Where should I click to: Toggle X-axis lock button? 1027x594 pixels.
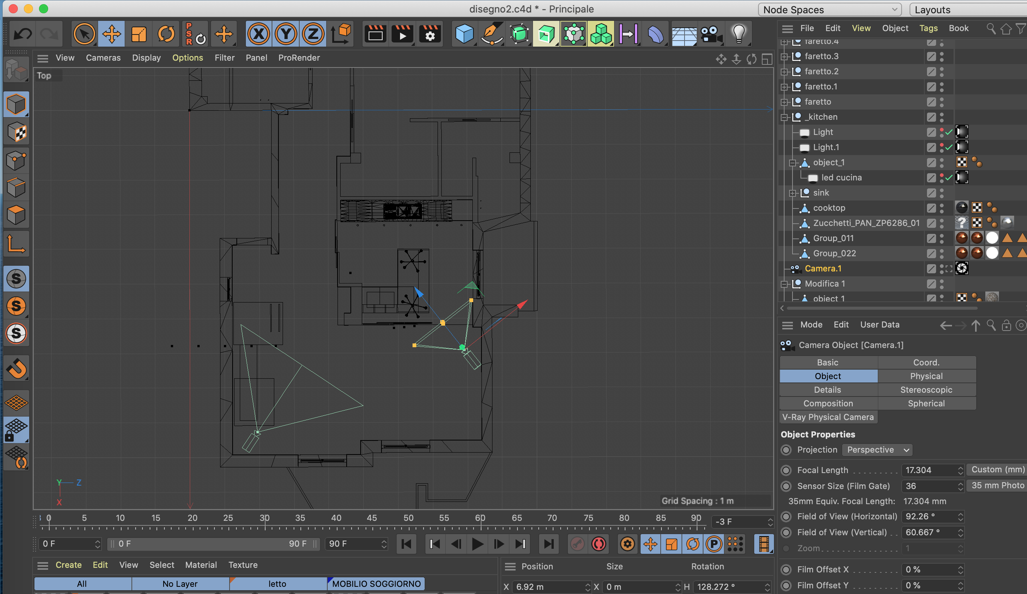(259, 34)
